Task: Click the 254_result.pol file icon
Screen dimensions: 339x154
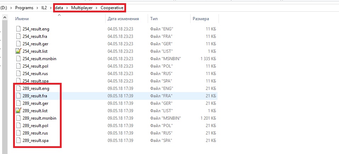Action: [x=18, y=66]
